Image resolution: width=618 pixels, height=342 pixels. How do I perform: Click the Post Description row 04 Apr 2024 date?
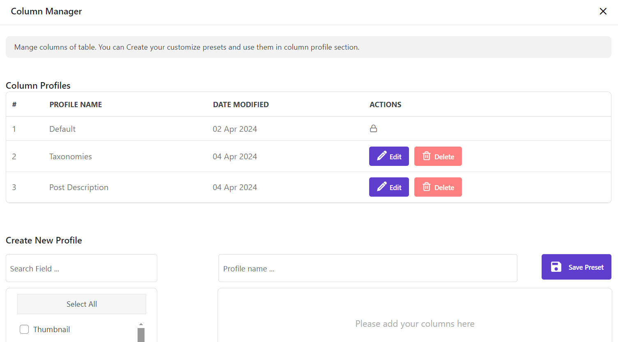[235, 187]
